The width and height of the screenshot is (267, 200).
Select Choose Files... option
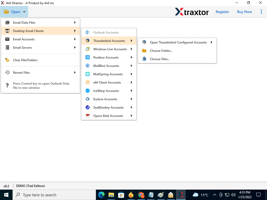pyautogui.click(x=160, y=59)
